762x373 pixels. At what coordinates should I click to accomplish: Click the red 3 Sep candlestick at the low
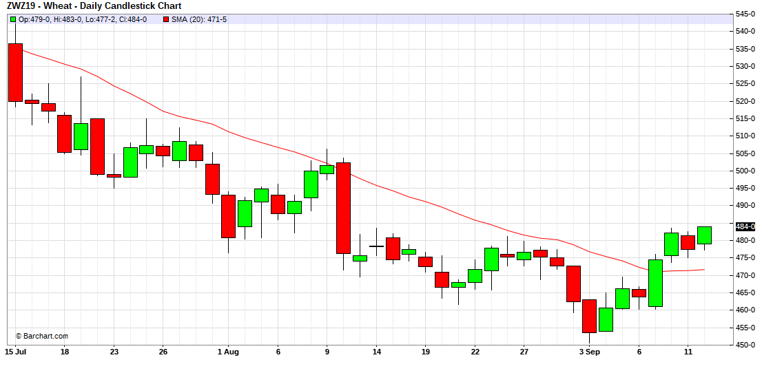590,316
